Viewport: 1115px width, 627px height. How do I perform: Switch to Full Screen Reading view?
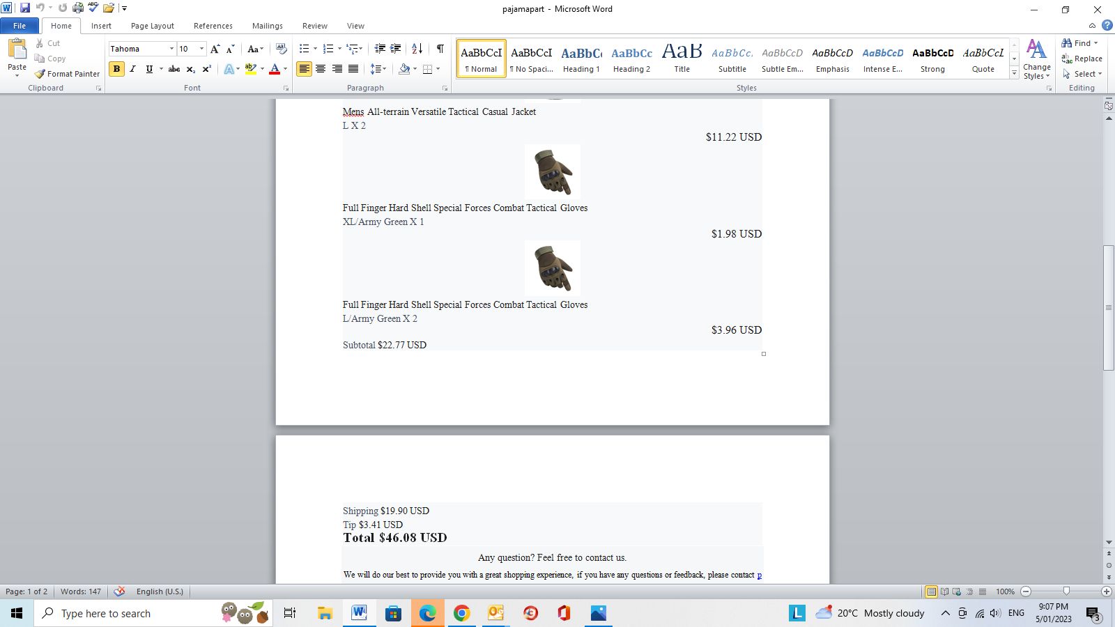click(944, 591)
